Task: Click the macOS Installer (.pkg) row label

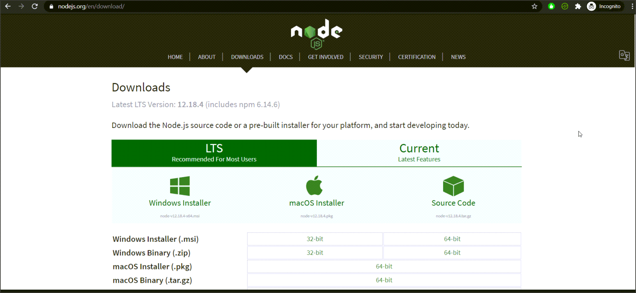Action: coord(152,267)
